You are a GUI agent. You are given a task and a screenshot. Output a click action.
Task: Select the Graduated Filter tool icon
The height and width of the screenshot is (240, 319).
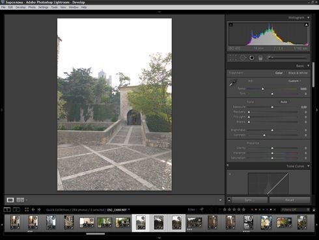pyautogui.click(x=260, y=58)
